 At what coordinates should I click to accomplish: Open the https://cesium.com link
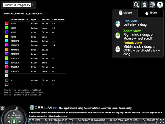(x=57, y=116)
